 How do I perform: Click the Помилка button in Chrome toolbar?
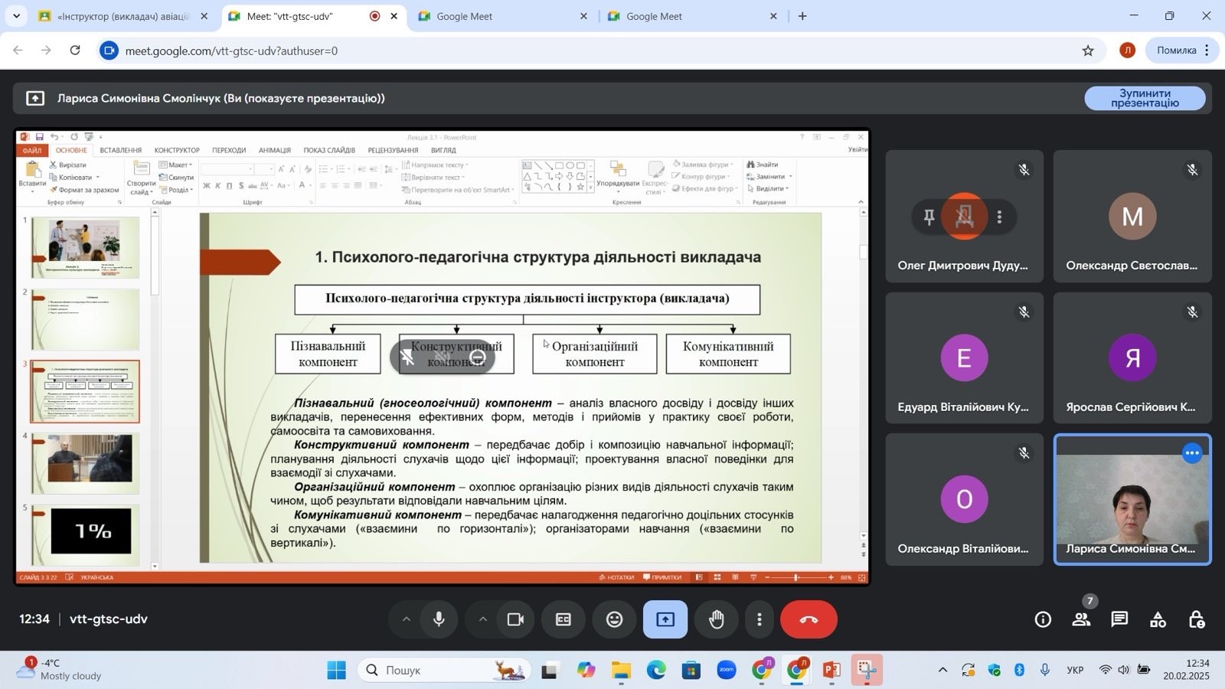1176,51
